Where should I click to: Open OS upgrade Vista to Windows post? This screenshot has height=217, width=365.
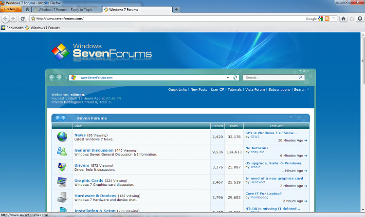tap(275, 163)
